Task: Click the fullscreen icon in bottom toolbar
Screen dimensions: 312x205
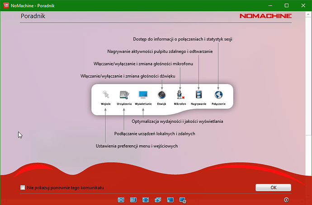Action: click(x=146, y=200)
